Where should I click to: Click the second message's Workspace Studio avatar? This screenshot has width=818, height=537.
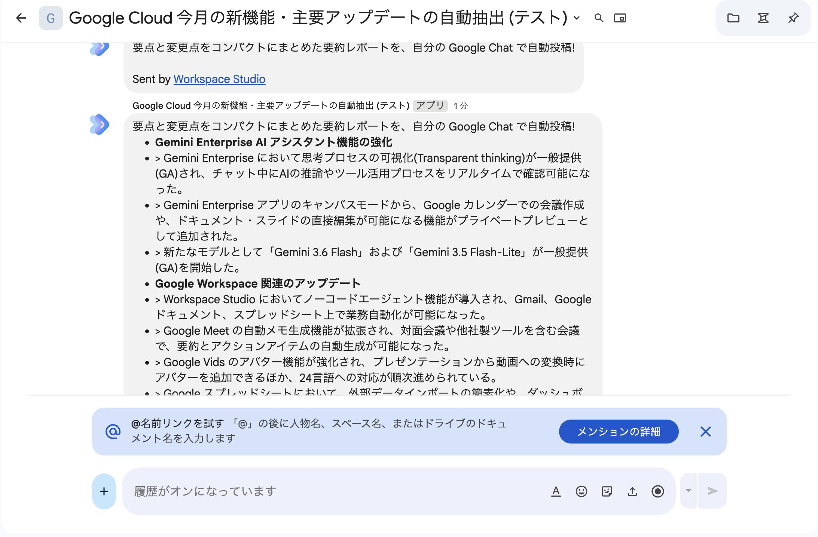click(100, 125)
